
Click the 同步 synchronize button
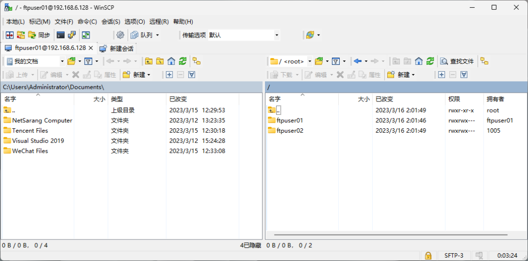click(39, 35)
